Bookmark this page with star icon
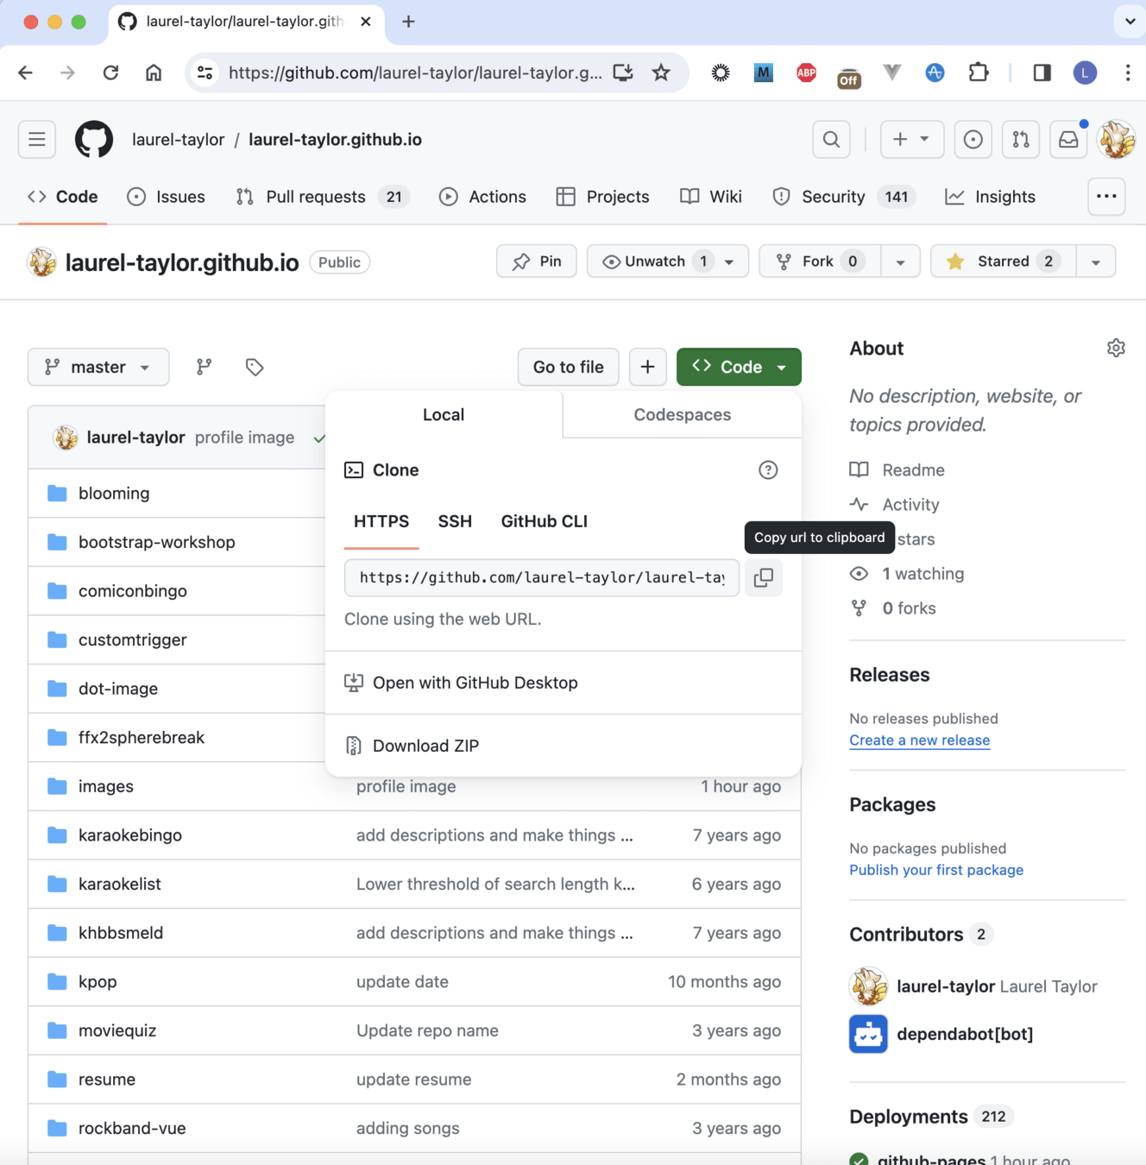1146x1165 pixels. pyautogui.click(x=661, y=72)
